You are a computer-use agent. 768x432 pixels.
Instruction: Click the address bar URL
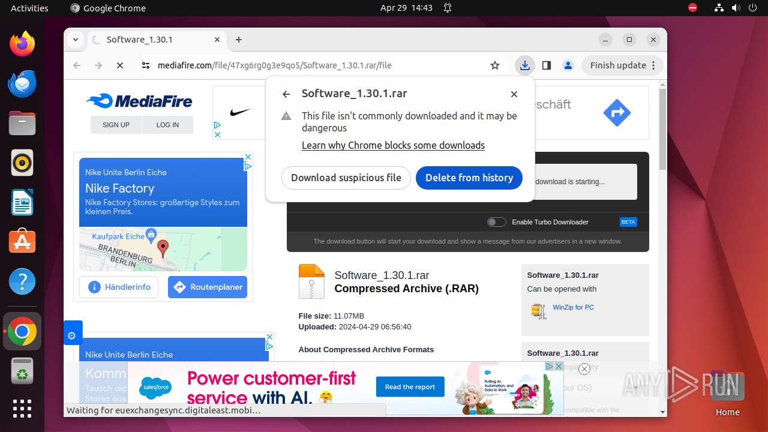tap(274, 65)
